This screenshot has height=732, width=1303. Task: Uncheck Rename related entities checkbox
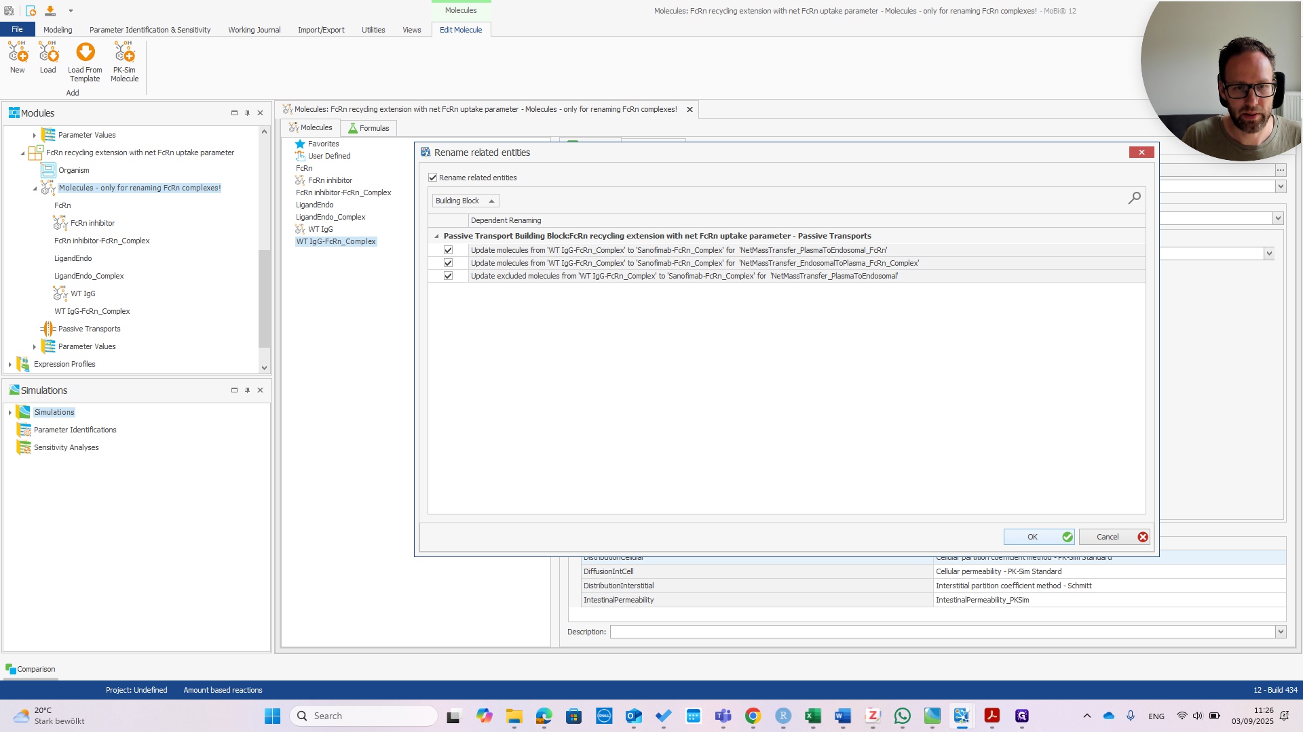pos(432,178)
